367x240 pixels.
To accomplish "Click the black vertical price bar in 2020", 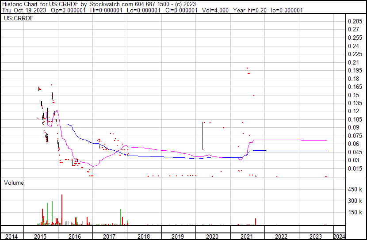I will click(203, 136).
